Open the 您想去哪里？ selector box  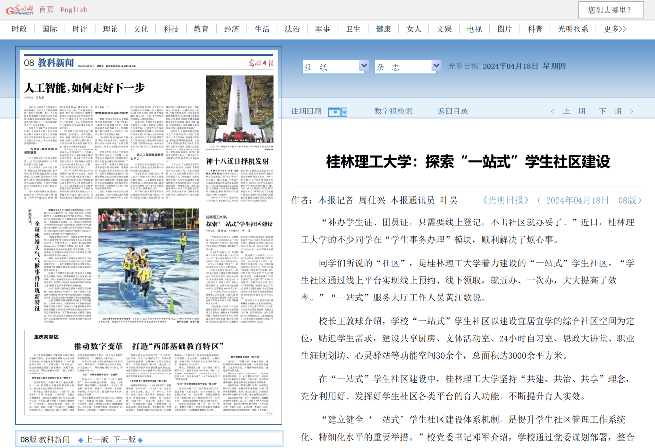[611, 10]
